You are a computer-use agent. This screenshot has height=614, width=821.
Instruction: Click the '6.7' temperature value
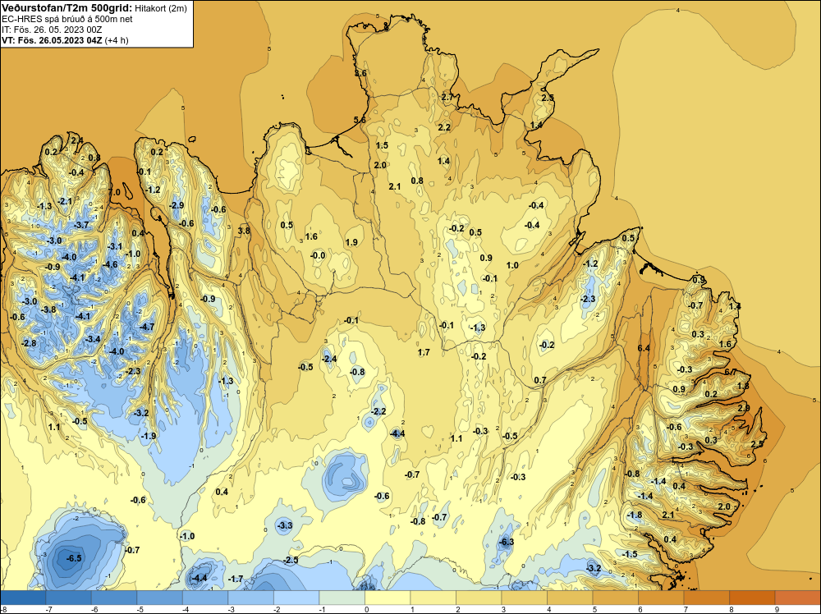[731, 372]
